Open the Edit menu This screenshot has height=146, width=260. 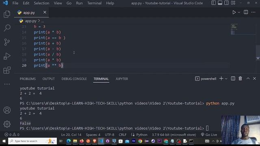[26, 3]
